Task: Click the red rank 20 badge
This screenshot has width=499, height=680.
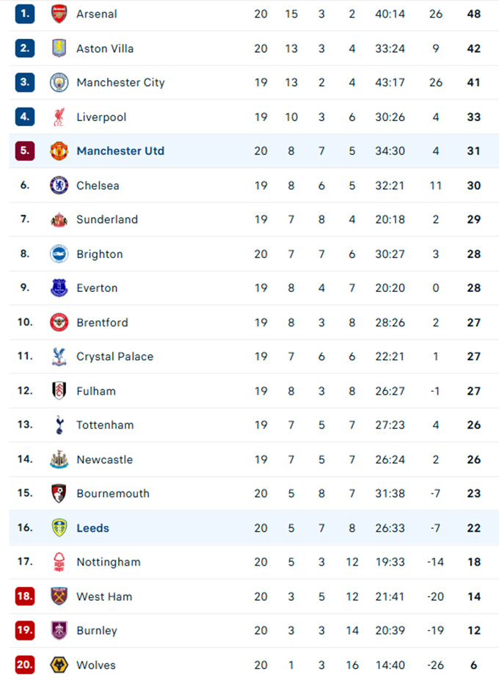Action: click(25, 665)
